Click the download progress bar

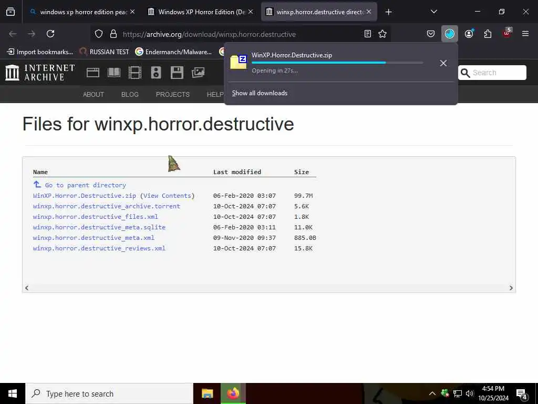pyautogui.click(x=337, y=63)
